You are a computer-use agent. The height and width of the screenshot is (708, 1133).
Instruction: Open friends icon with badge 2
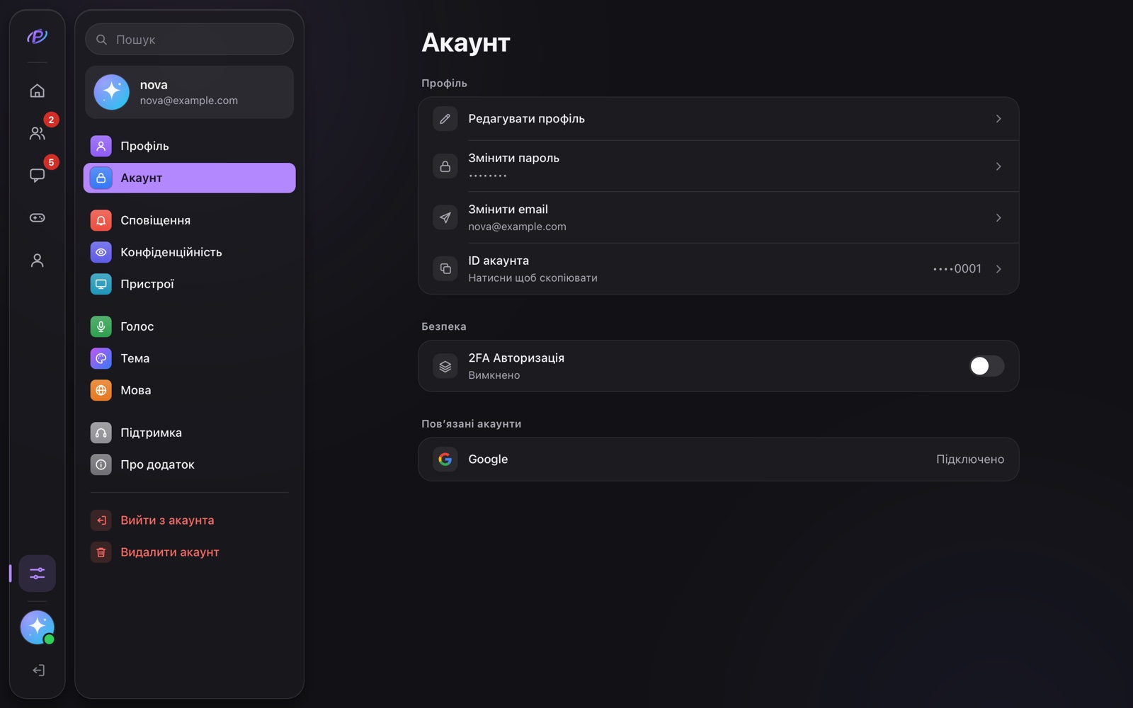[38, 133]
